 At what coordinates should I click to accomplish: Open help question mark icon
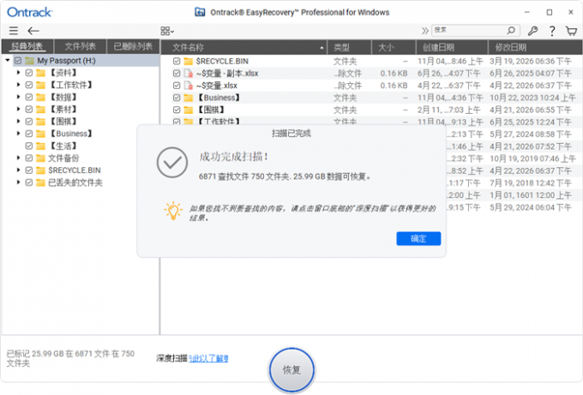tap(552, 31)
